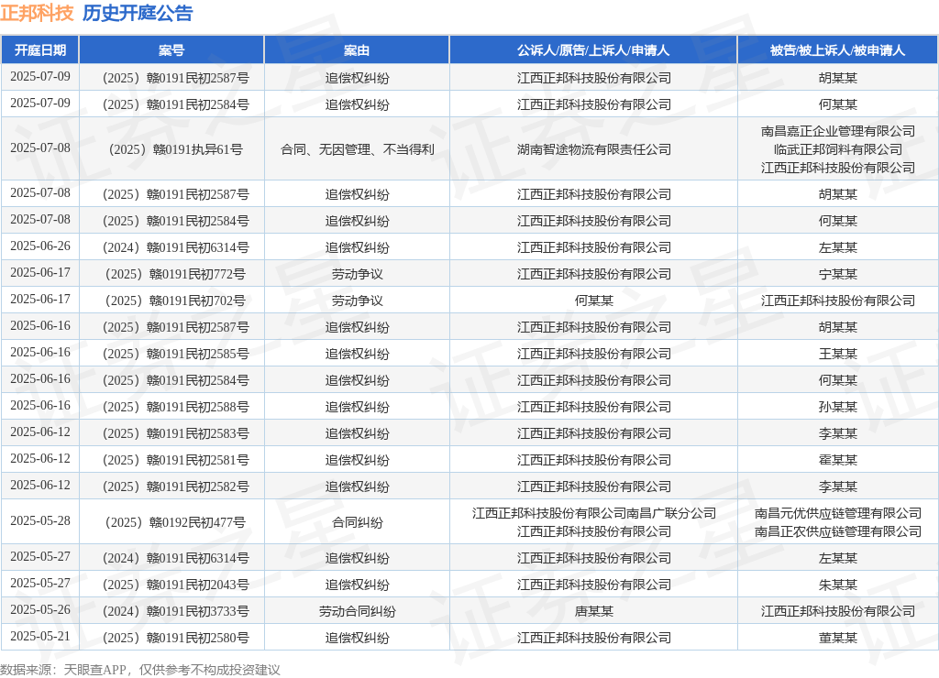Click the cause 劳动合同纠纷

pyautogui.click(x=358, y=612)
